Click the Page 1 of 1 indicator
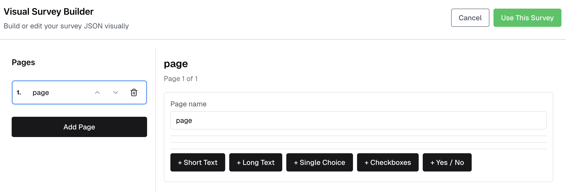Screen dimensions: 566x192 pos(181,79)
